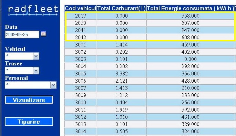Click the Total Energie consumata column header
236x136 pixels.
click(191, 8)
